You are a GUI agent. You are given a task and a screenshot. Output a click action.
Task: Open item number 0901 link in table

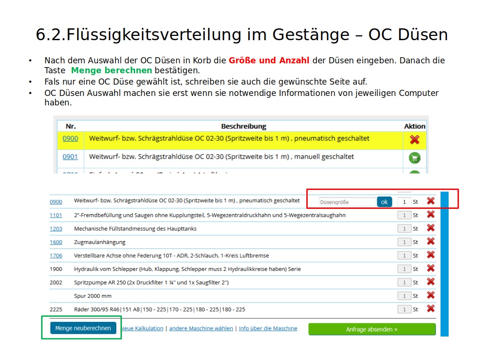tap(70, 156)
